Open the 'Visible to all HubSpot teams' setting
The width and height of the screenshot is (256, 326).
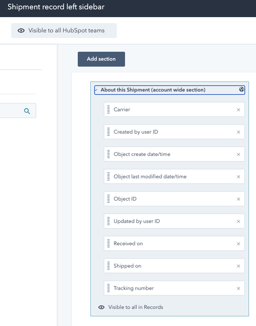pyautogui.click(x=64, y=31)
